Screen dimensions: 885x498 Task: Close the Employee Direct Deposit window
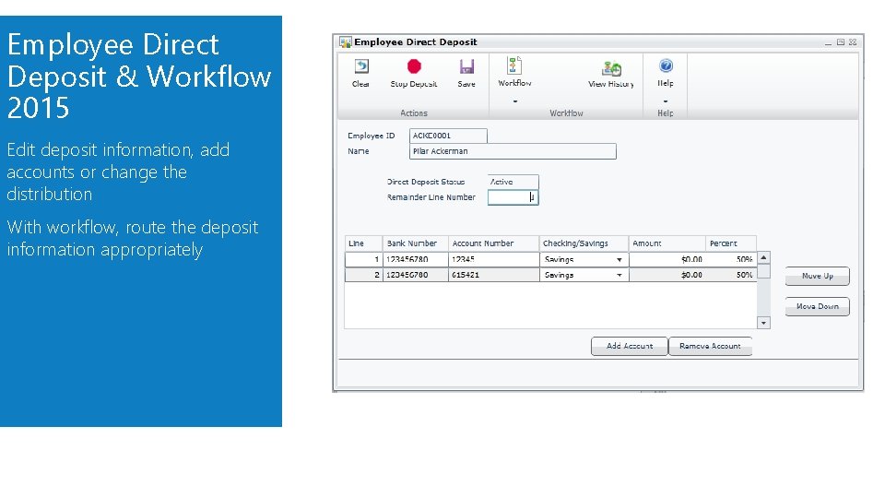853,42
